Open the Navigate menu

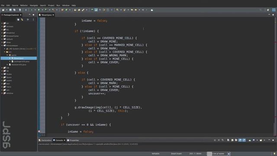tap(34, 5)
